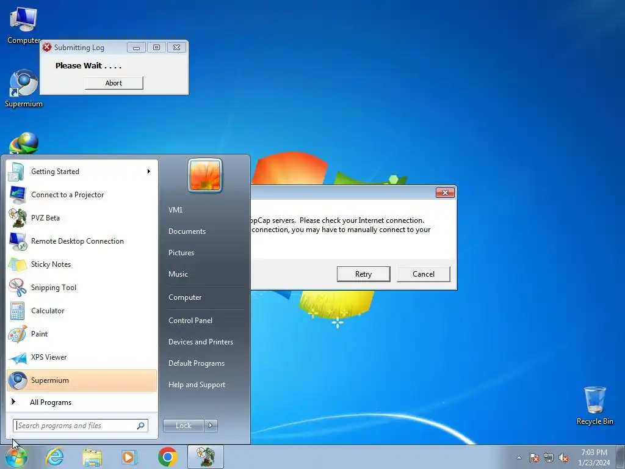This screenshot has height=469, width=625.
Task: Launch Chrome from the taskbar
Action: [x=168, y=457]
